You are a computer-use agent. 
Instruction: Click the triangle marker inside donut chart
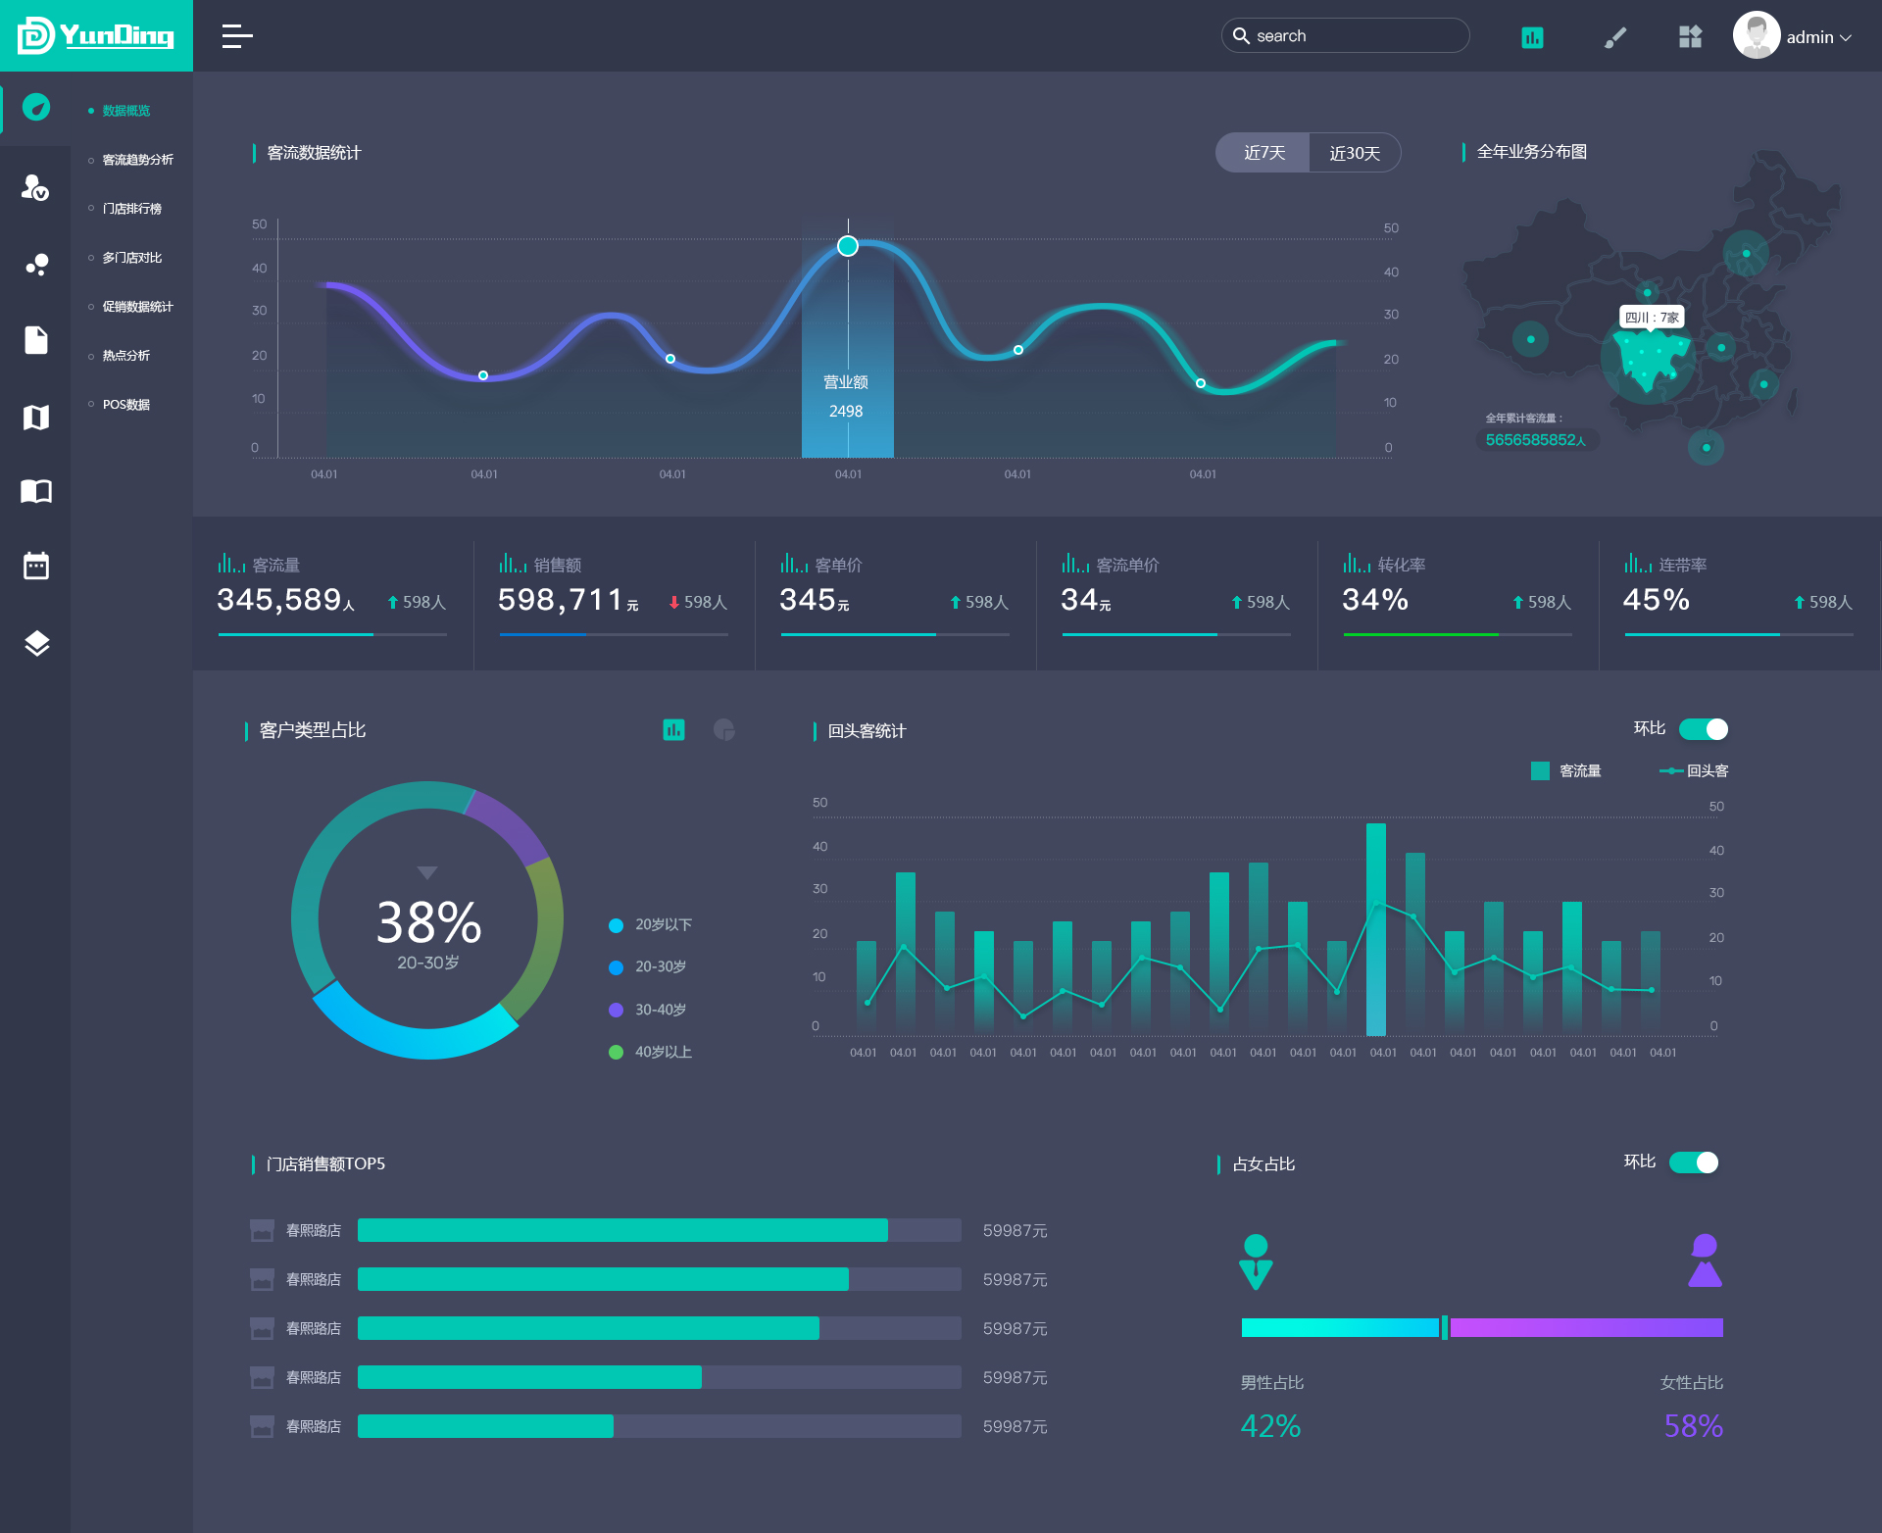[x=427, y=872]
